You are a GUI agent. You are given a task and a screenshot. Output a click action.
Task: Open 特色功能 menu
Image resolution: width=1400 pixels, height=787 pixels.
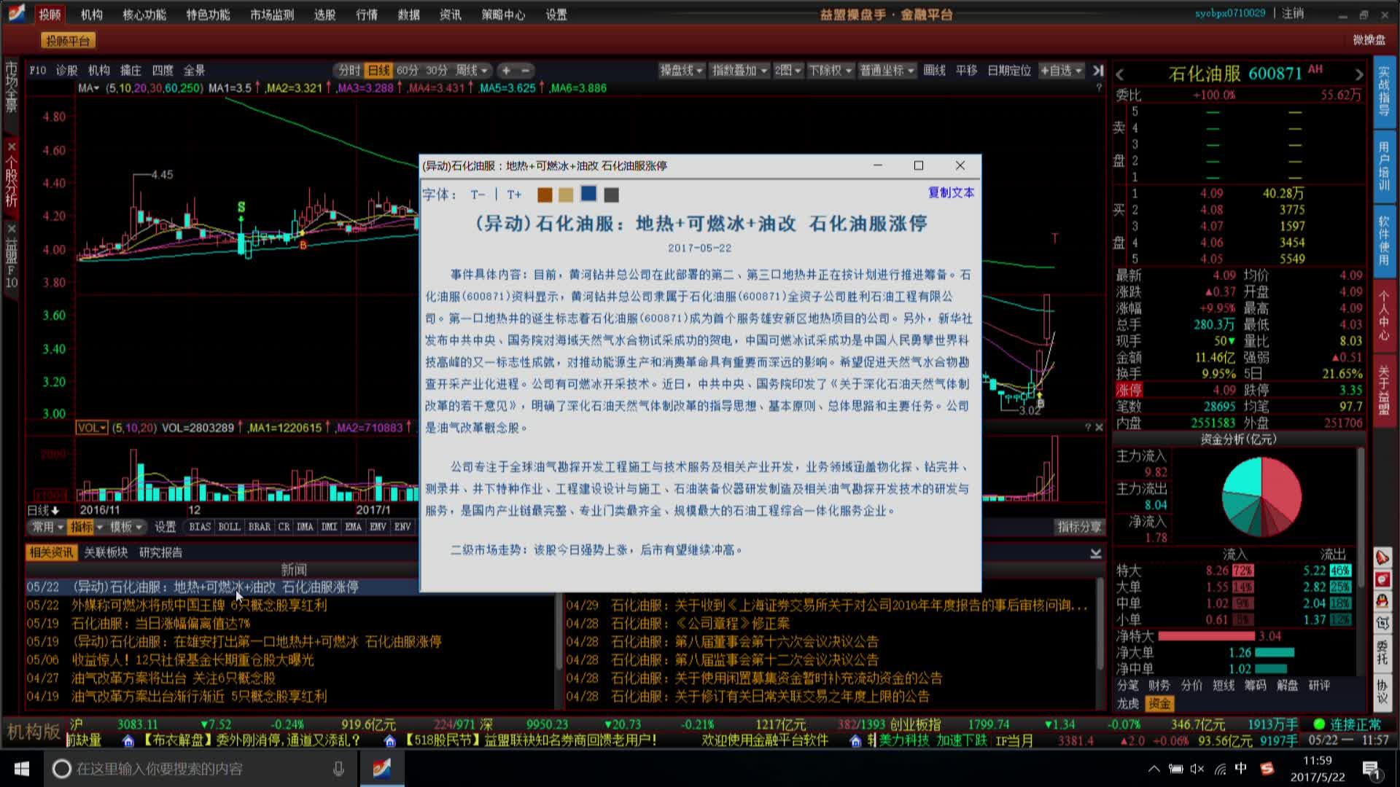click(x=208, y=15)
